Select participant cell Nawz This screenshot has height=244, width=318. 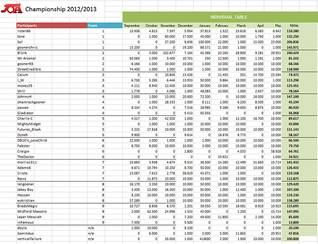point(22,179)
